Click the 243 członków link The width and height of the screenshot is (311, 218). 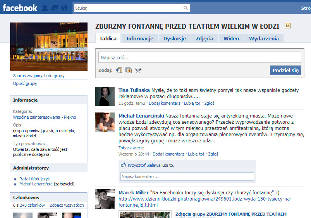(32, 205)
